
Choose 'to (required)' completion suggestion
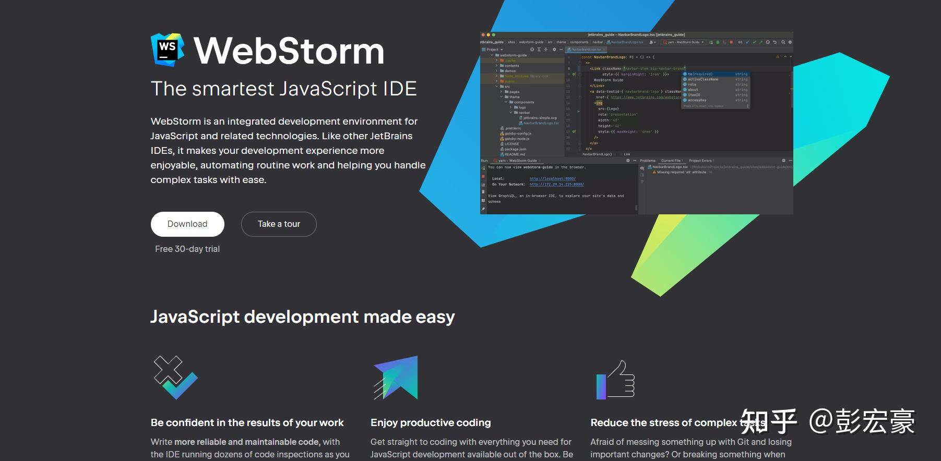pos(716,74)
